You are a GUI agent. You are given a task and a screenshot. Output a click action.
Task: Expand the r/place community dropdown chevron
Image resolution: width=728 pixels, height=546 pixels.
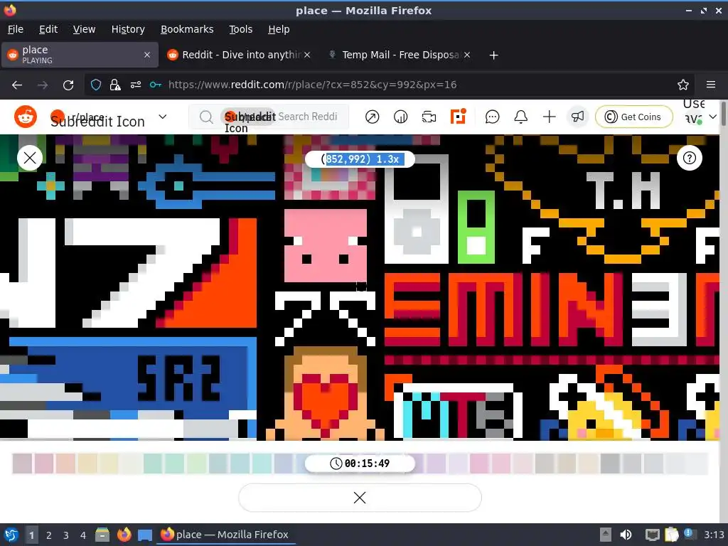coord(163,117)
